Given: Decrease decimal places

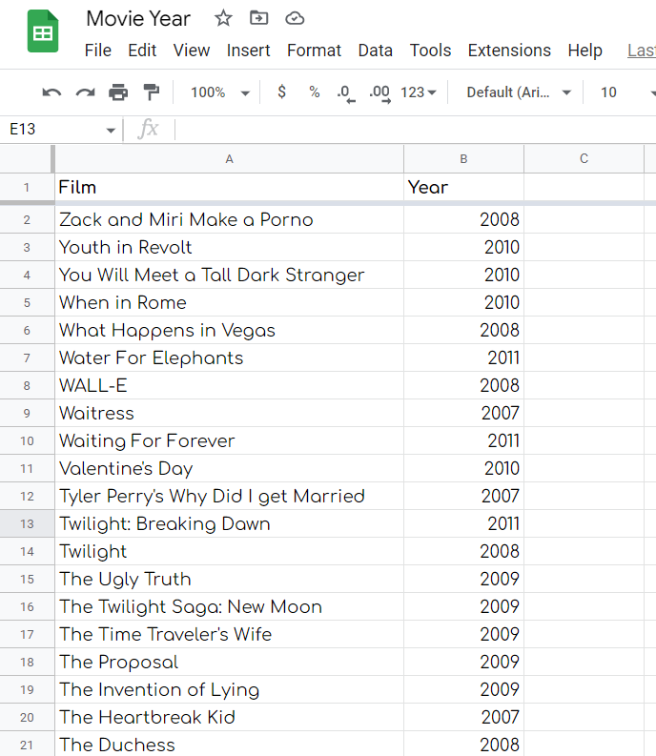Looking at the screenshot, I should (x=346, y=92).
